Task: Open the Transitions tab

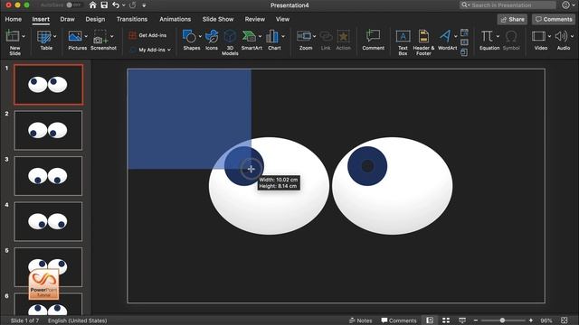Action: click(132, 19)
